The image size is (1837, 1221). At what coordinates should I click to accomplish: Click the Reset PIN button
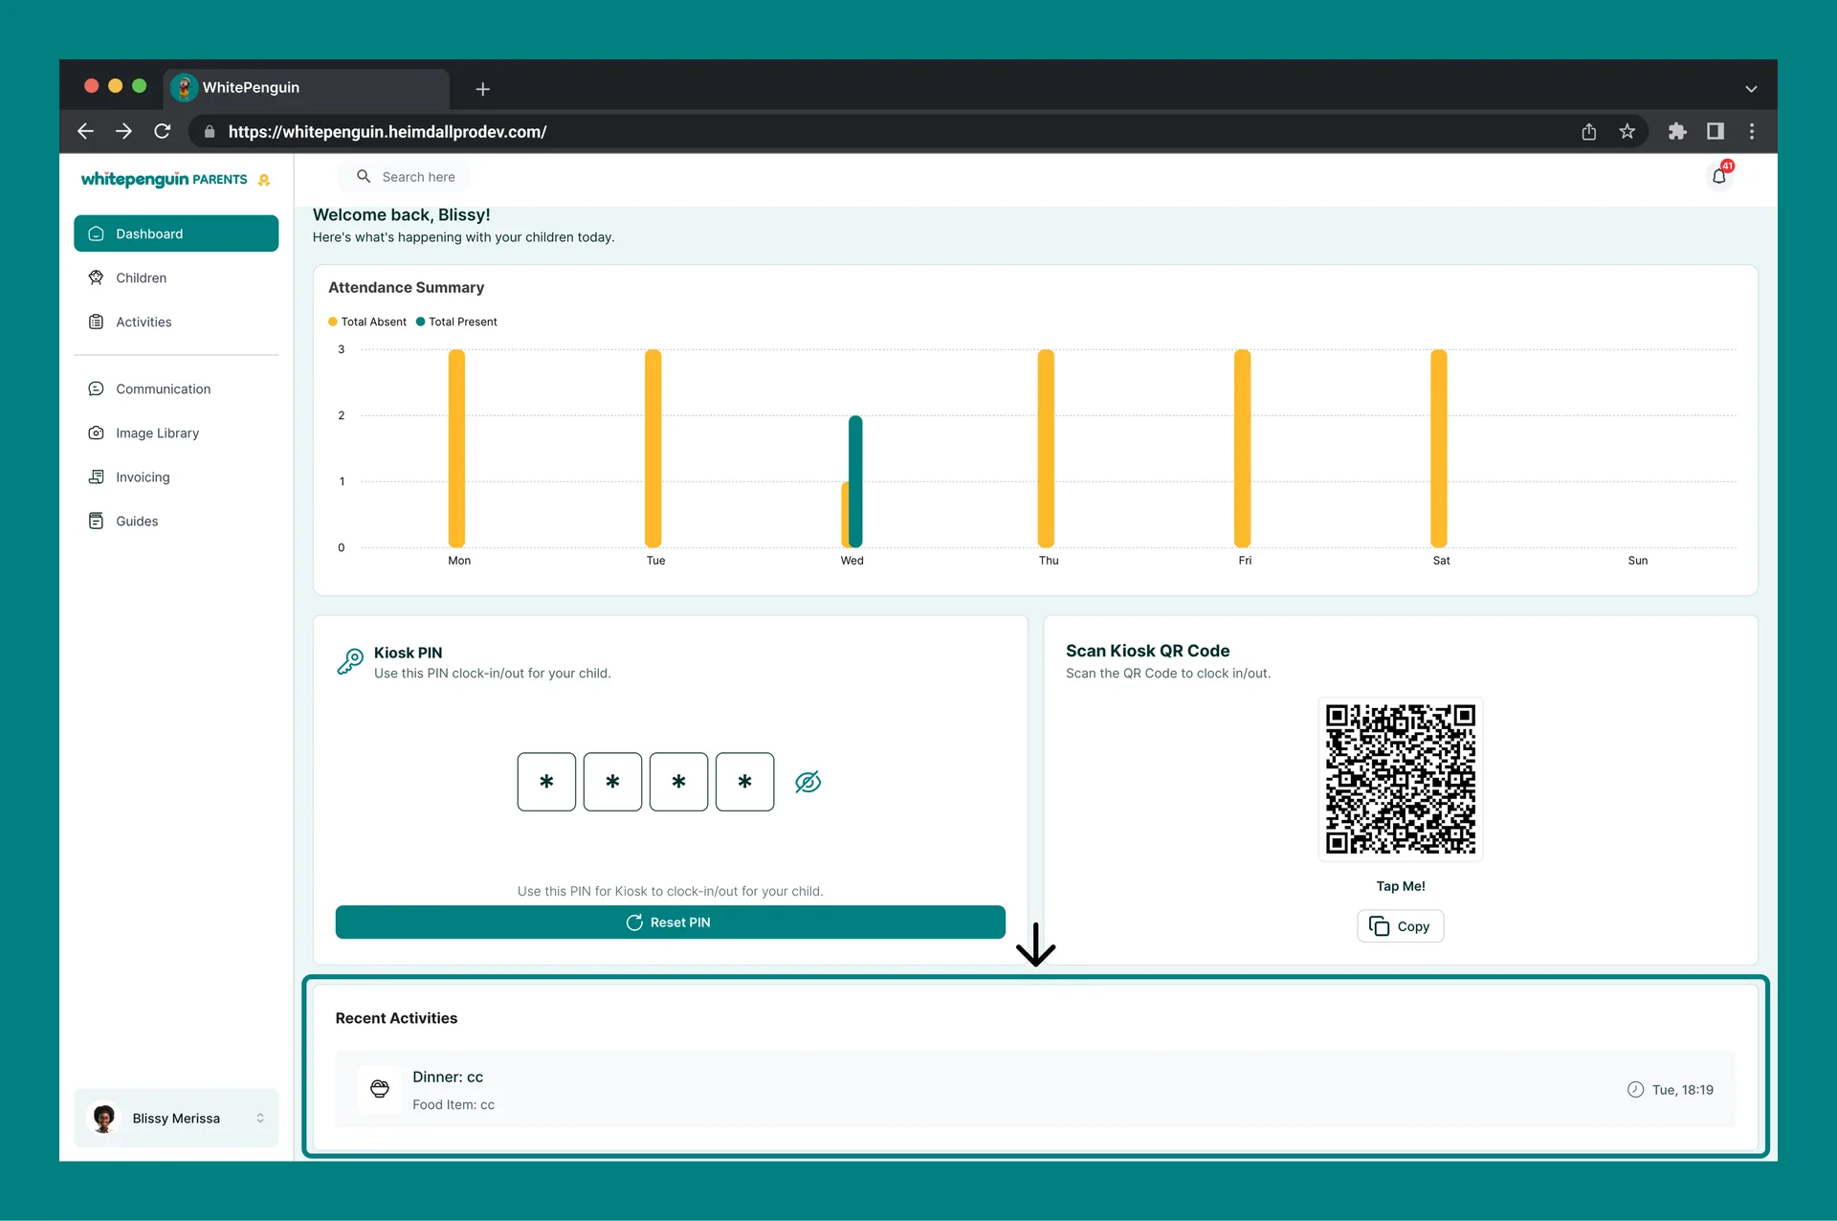click(670, 922)
